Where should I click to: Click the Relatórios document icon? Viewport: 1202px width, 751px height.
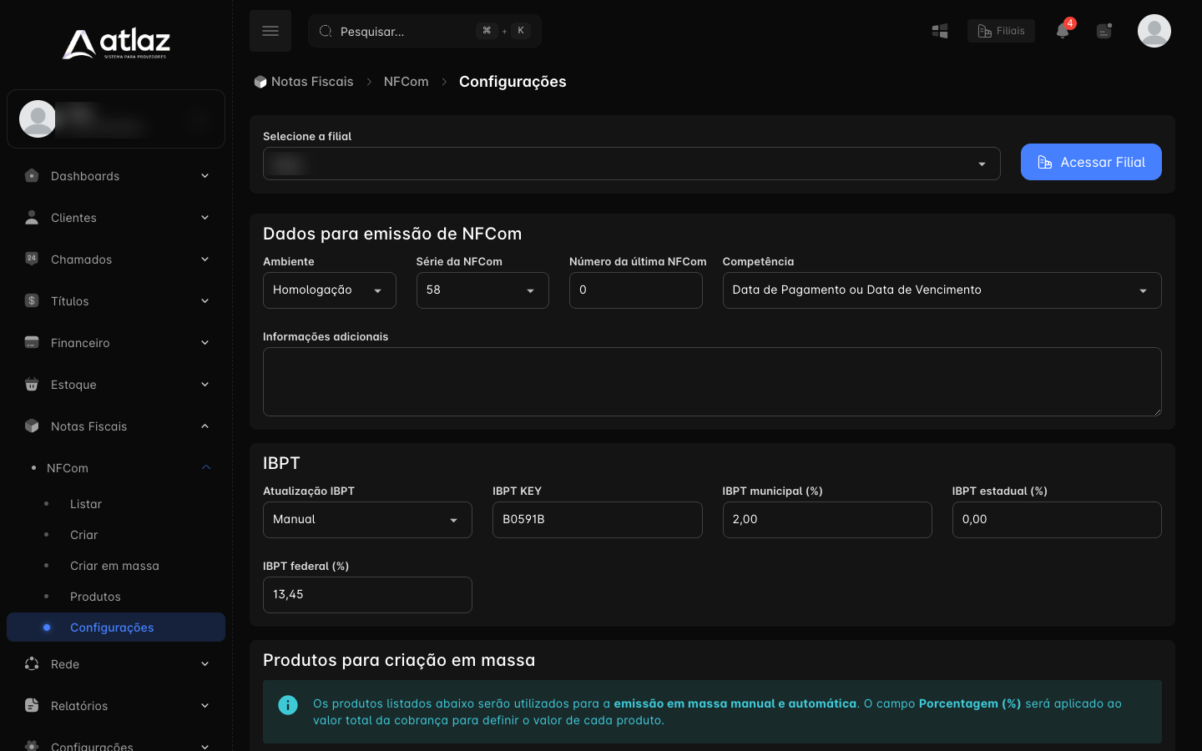point(32,705)
